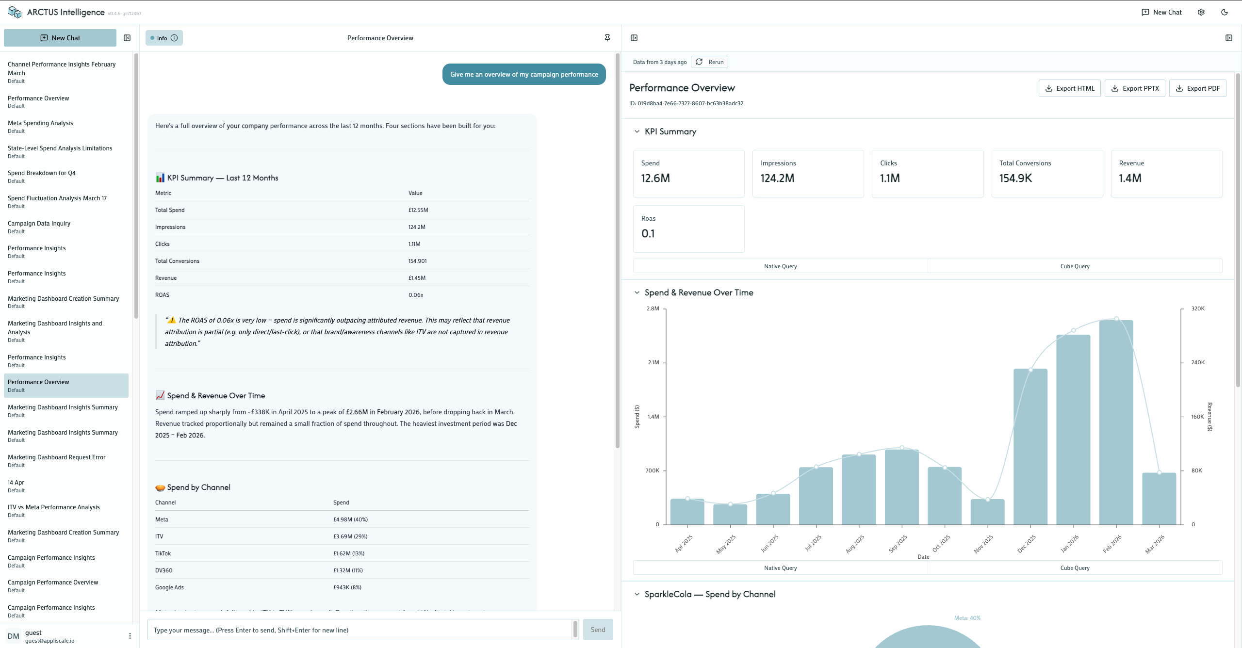The width and height of the screenshot is (1242, 648).
Task: Click the ITV channel row label
Action: (159, 536)
